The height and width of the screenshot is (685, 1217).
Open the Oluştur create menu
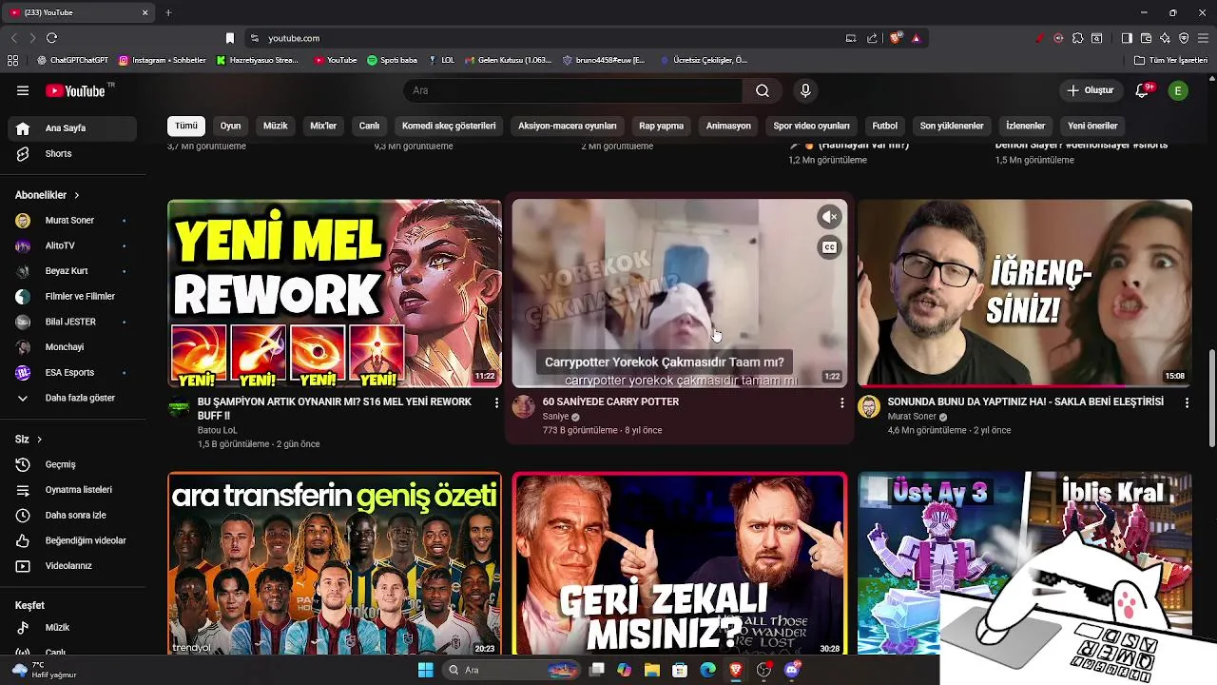(1090, 90)
